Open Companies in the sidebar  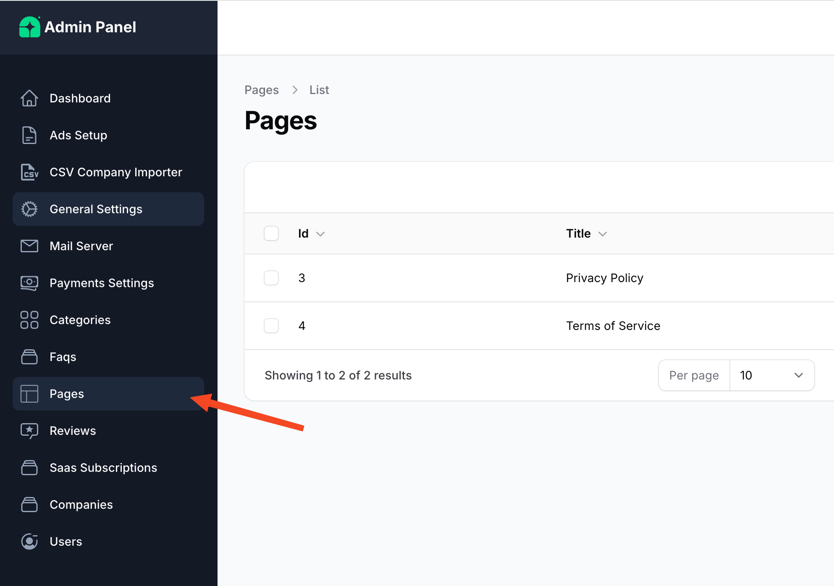point(81,505)
